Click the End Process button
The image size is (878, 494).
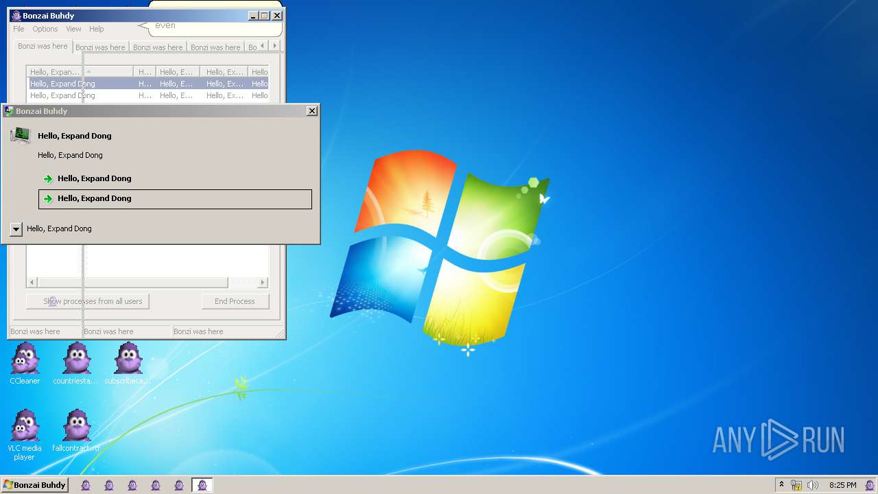[x=235, y=301]
